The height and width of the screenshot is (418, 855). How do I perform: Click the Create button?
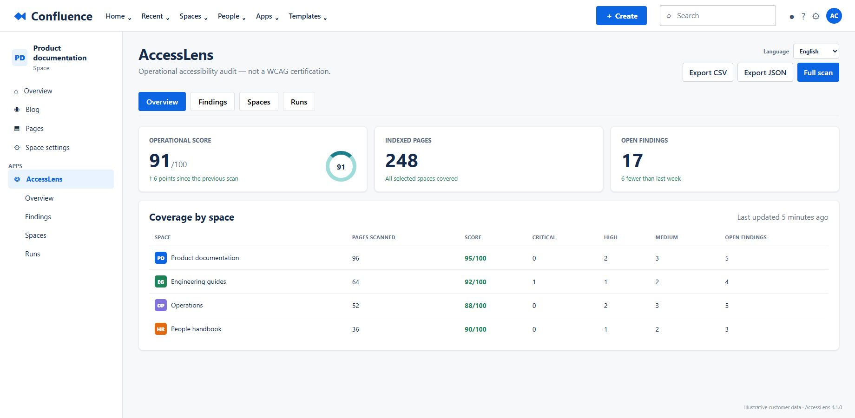click(621, 16)
